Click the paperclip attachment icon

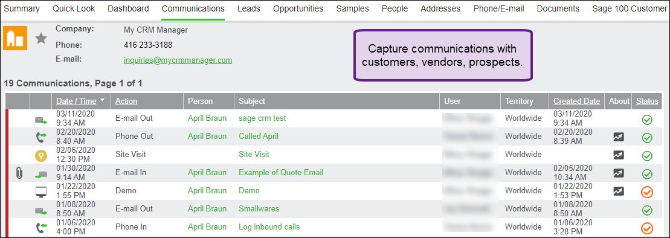pos(19,173)
